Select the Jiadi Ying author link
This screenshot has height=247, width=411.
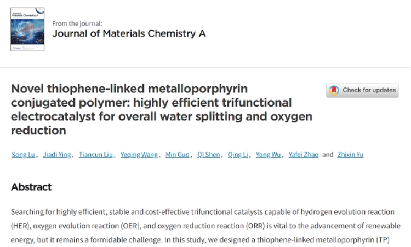(x=56, y=155)
